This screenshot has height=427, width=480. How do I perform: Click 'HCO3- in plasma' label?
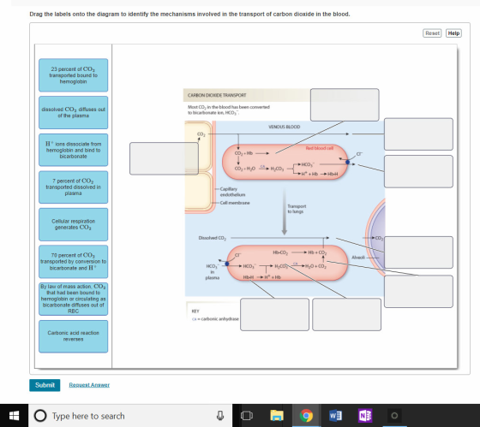[213, 272]
